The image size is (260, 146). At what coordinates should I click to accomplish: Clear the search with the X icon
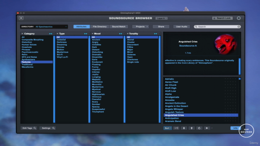point(238,27)
